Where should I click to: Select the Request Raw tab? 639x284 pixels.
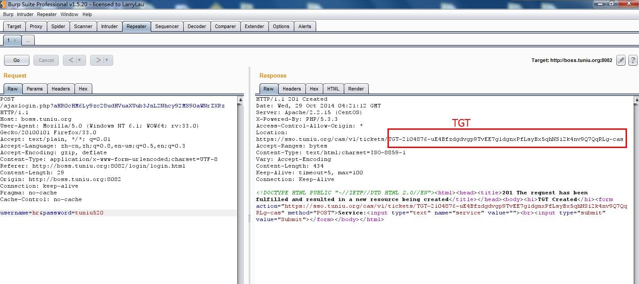[12, 89]
